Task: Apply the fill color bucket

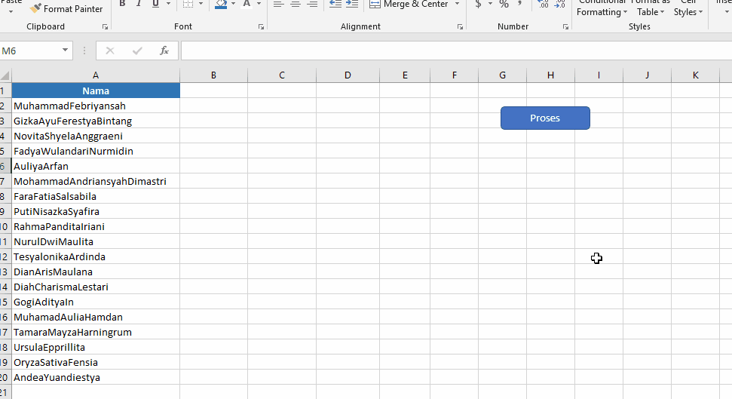Action: pos(222,4)
